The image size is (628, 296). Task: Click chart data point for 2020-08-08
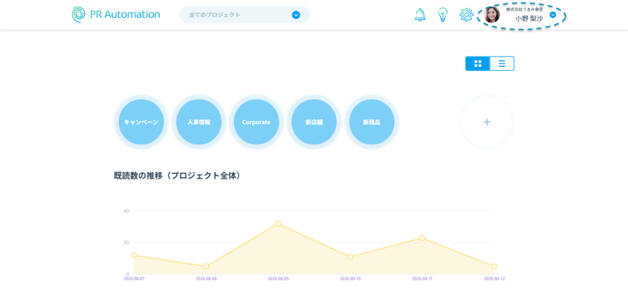[x=206, y=266]
